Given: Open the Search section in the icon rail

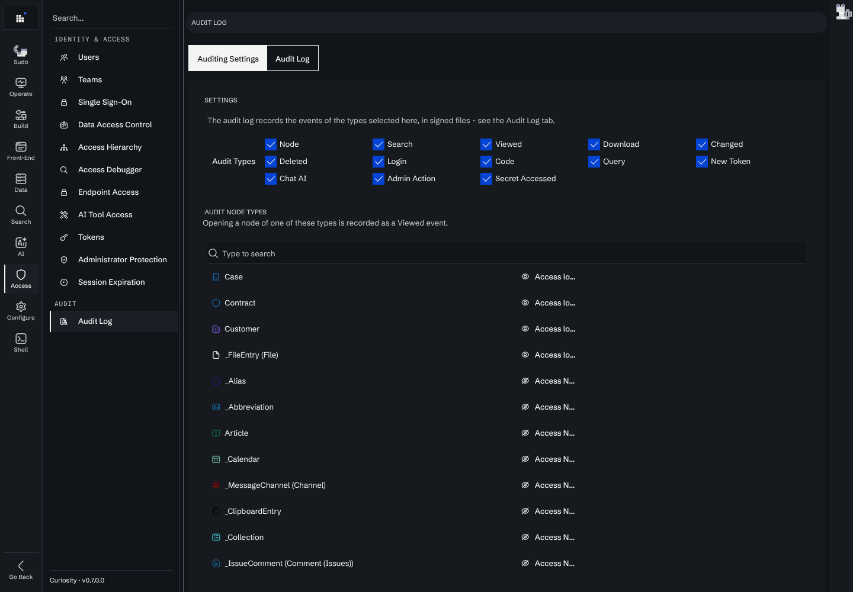Looking at the screenshot, I should tap(21, 215).
